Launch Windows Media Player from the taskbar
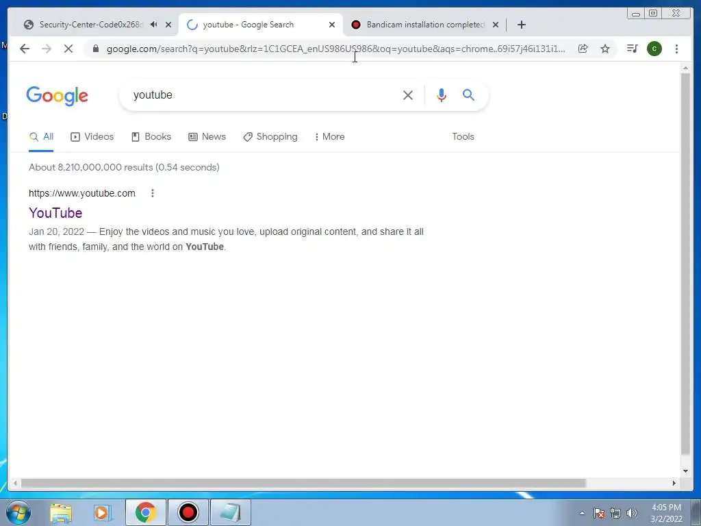 [x=103, y=512]
